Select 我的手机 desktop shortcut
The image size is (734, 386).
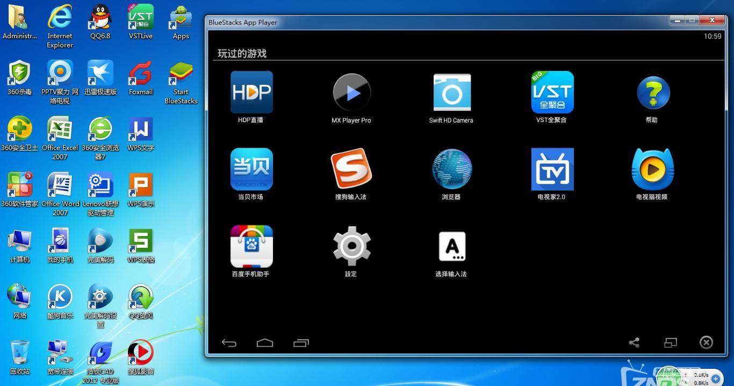(x=60, y=245)
